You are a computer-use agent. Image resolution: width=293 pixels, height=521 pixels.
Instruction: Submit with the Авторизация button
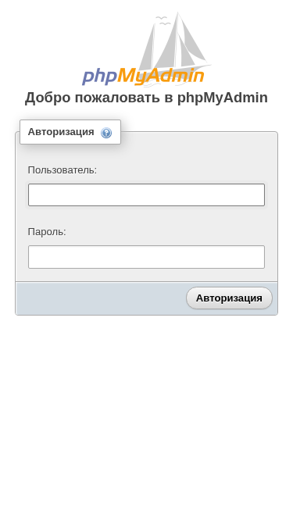coord(229,298)
